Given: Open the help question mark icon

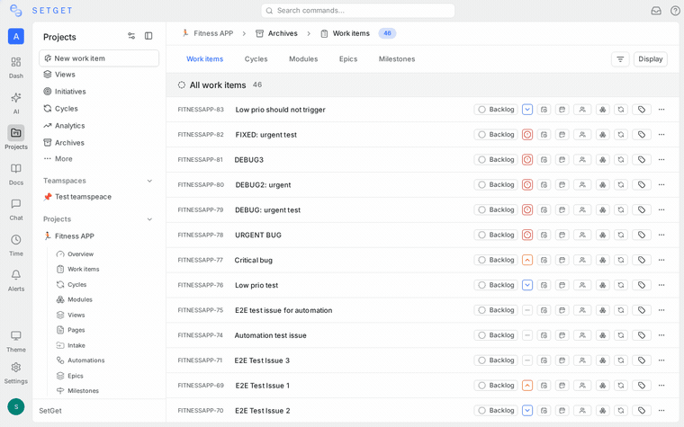Looking at the screenshot, I should point(675,11).
